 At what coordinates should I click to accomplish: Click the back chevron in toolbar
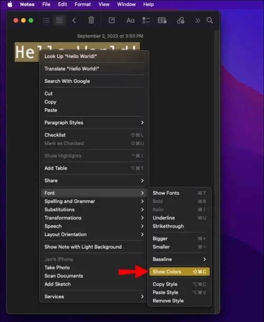pos(74,21)
